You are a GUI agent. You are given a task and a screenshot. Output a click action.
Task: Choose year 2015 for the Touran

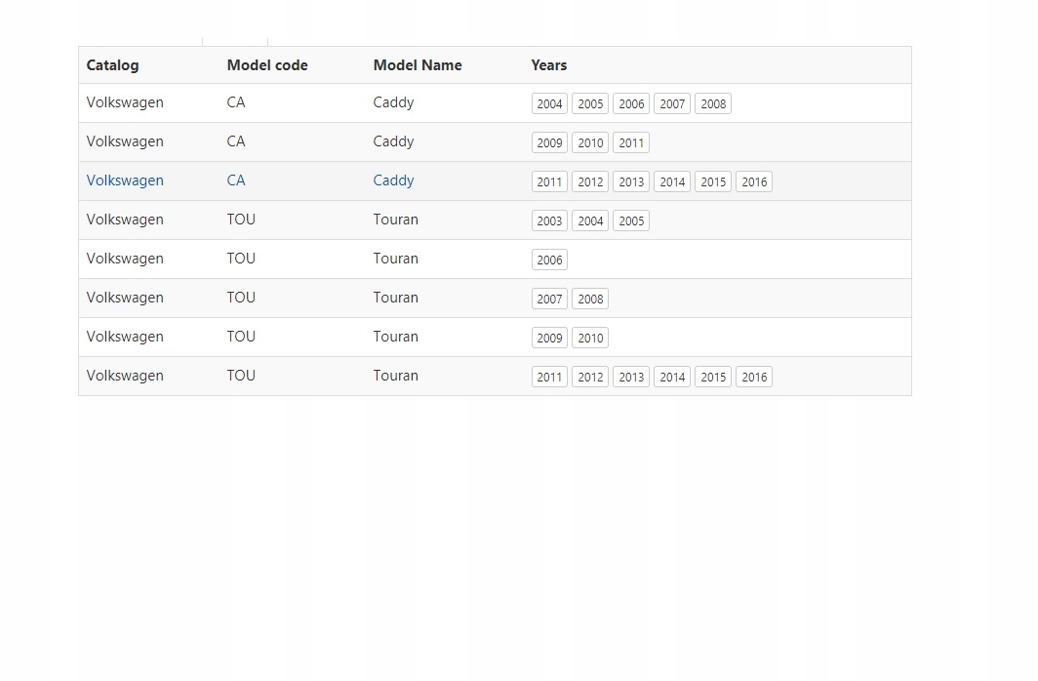[714, 378]
